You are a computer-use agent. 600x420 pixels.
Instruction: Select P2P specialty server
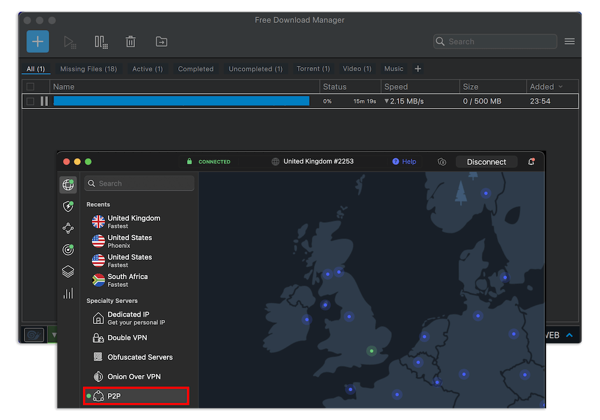pos(136,396)
